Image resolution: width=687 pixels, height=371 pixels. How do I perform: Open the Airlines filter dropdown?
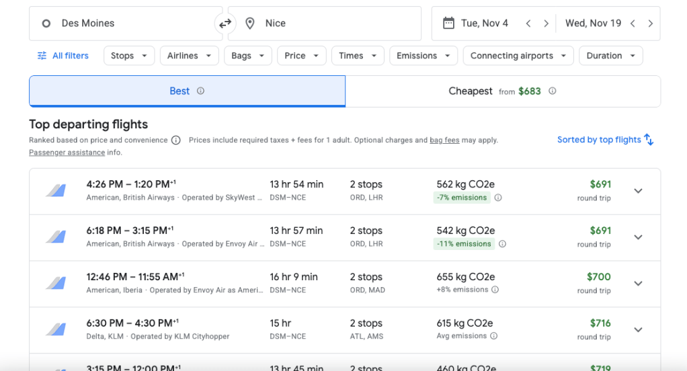point(189,56)
